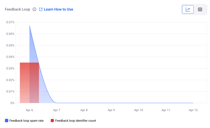This screenshot has height=128, width=210.
Task: Click the info icon beside Feedback Loop
Action: point(34,9)
